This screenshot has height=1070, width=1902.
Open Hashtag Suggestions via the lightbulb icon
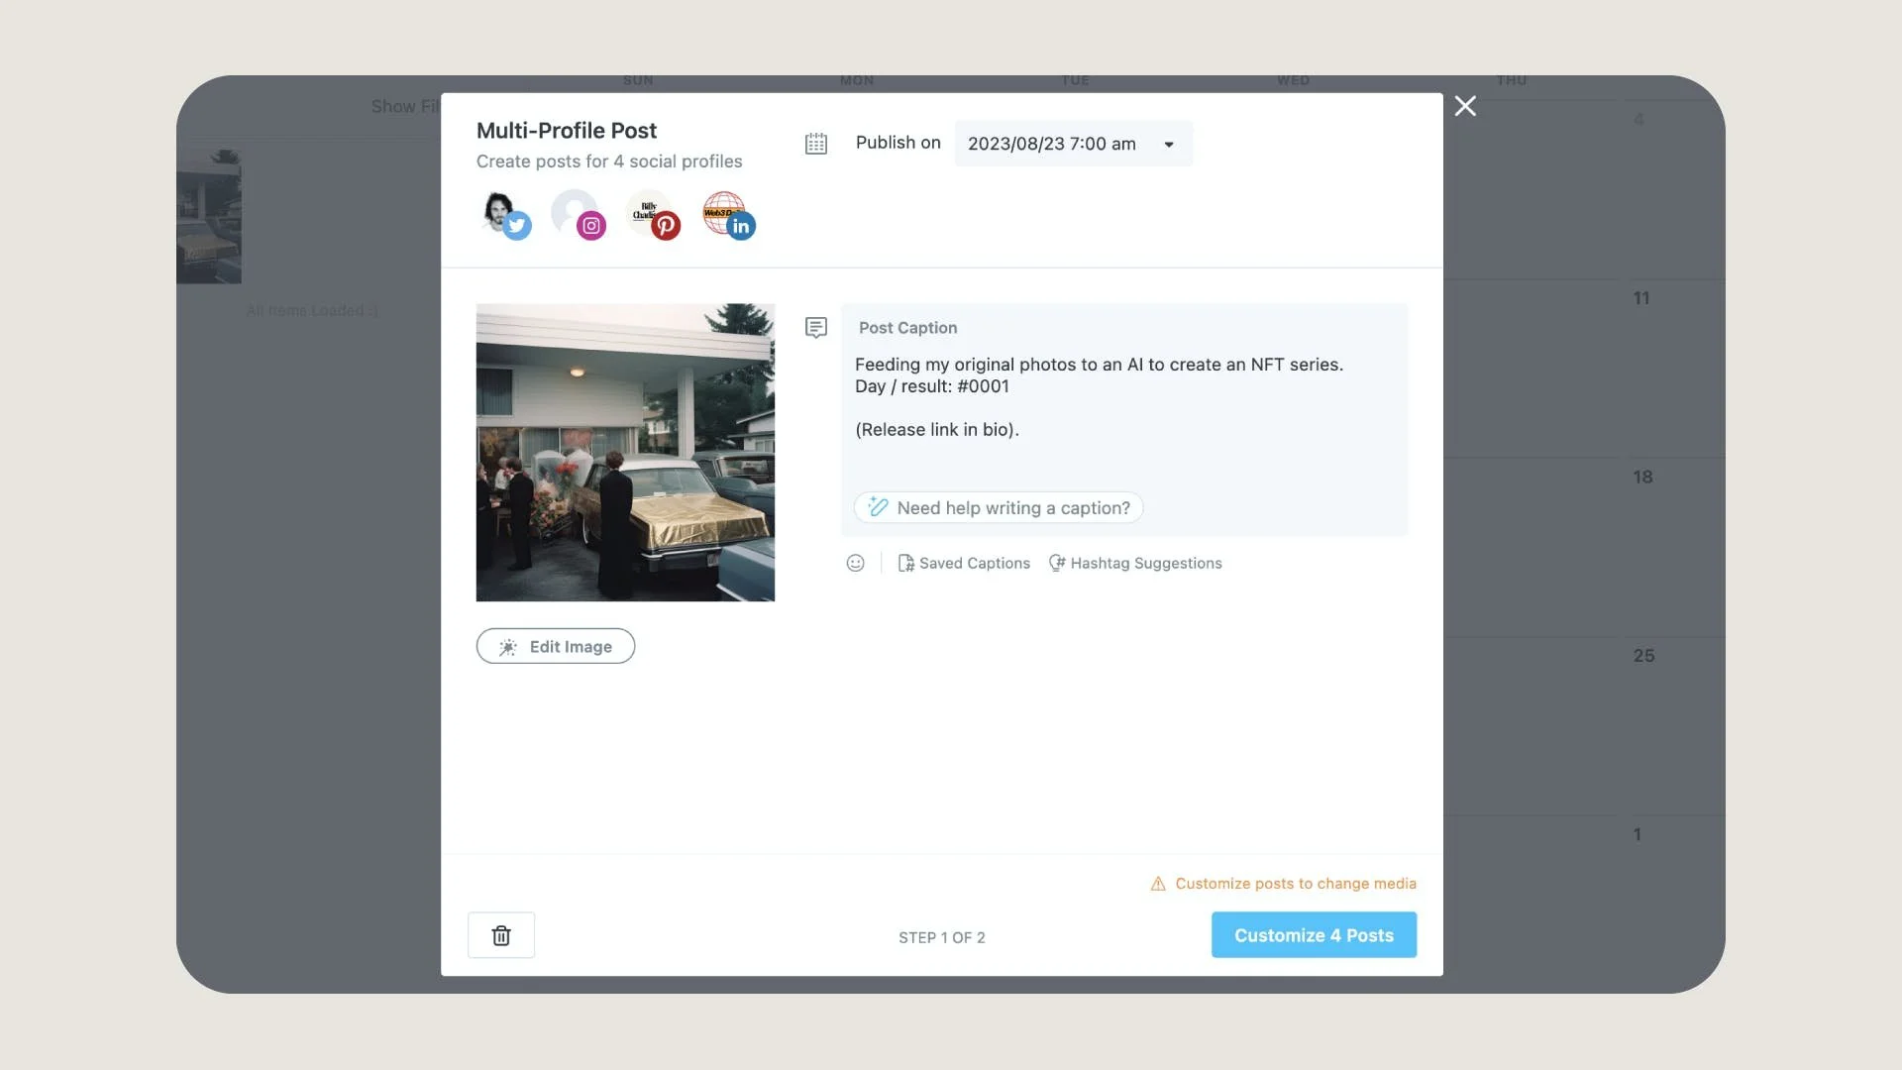tap(1056, 563)
